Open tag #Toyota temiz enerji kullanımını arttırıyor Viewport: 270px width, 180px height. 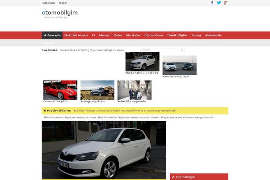(187, 117)
